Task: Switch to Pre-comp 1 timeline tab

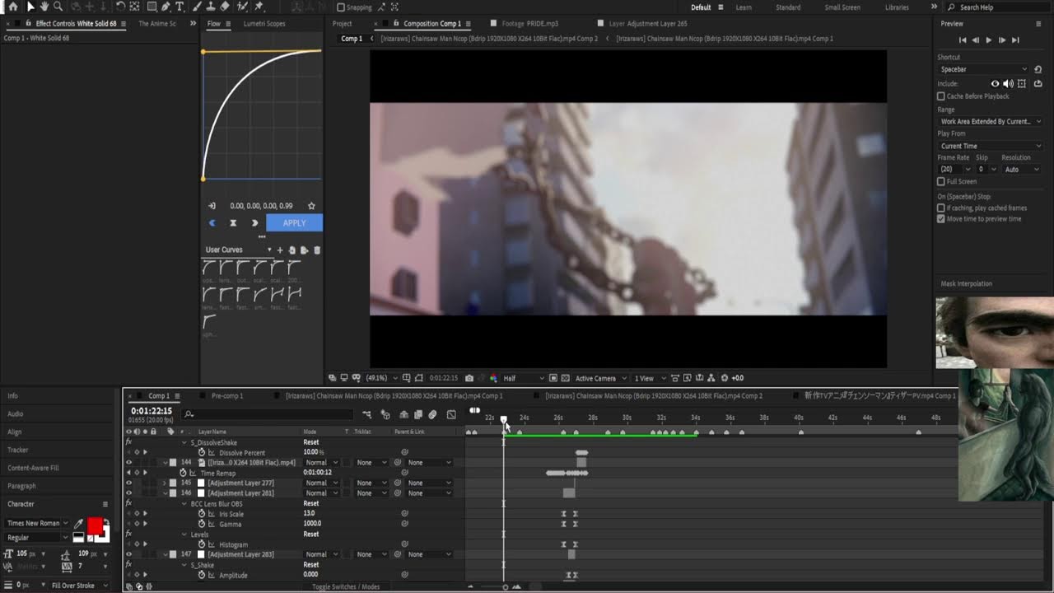Action: [227, 396]
